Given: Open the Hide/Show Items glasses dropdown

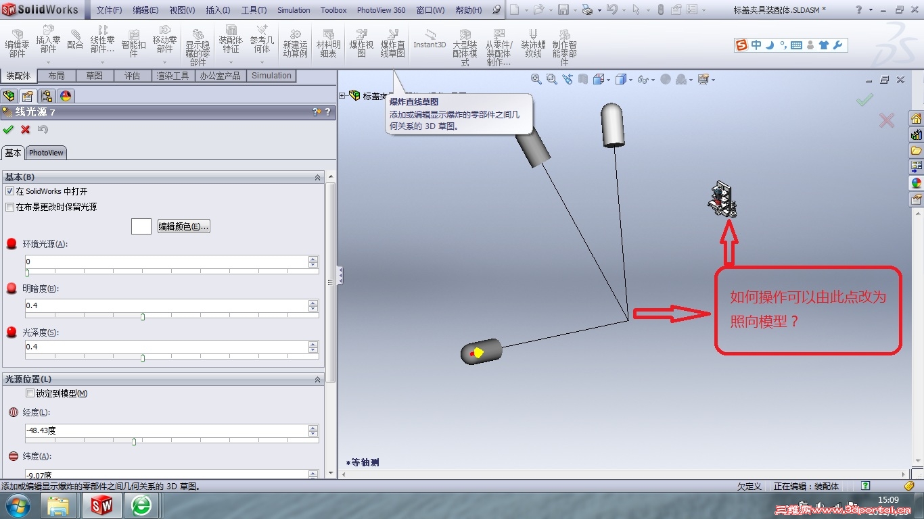Looking at the screenshot, I should pyautogui.click(x=653, y=80).
